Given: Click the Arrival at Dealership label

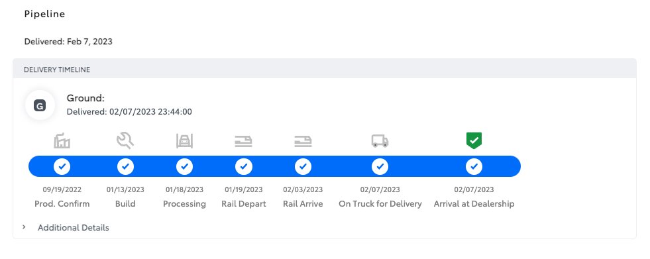Looking at the screenshot, I should tap(474, 204).
